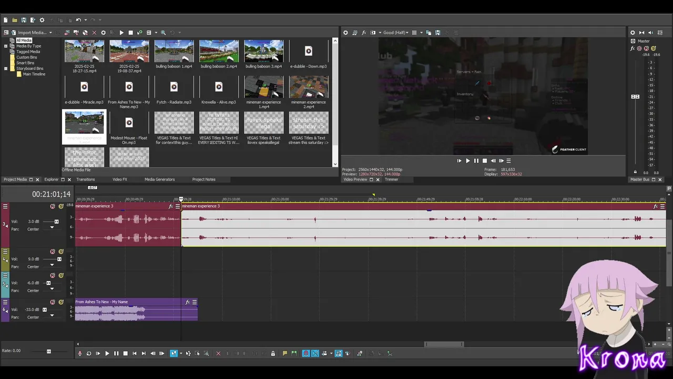Play the Video Preview
673x379 pixels.
(x=467, y=161)
